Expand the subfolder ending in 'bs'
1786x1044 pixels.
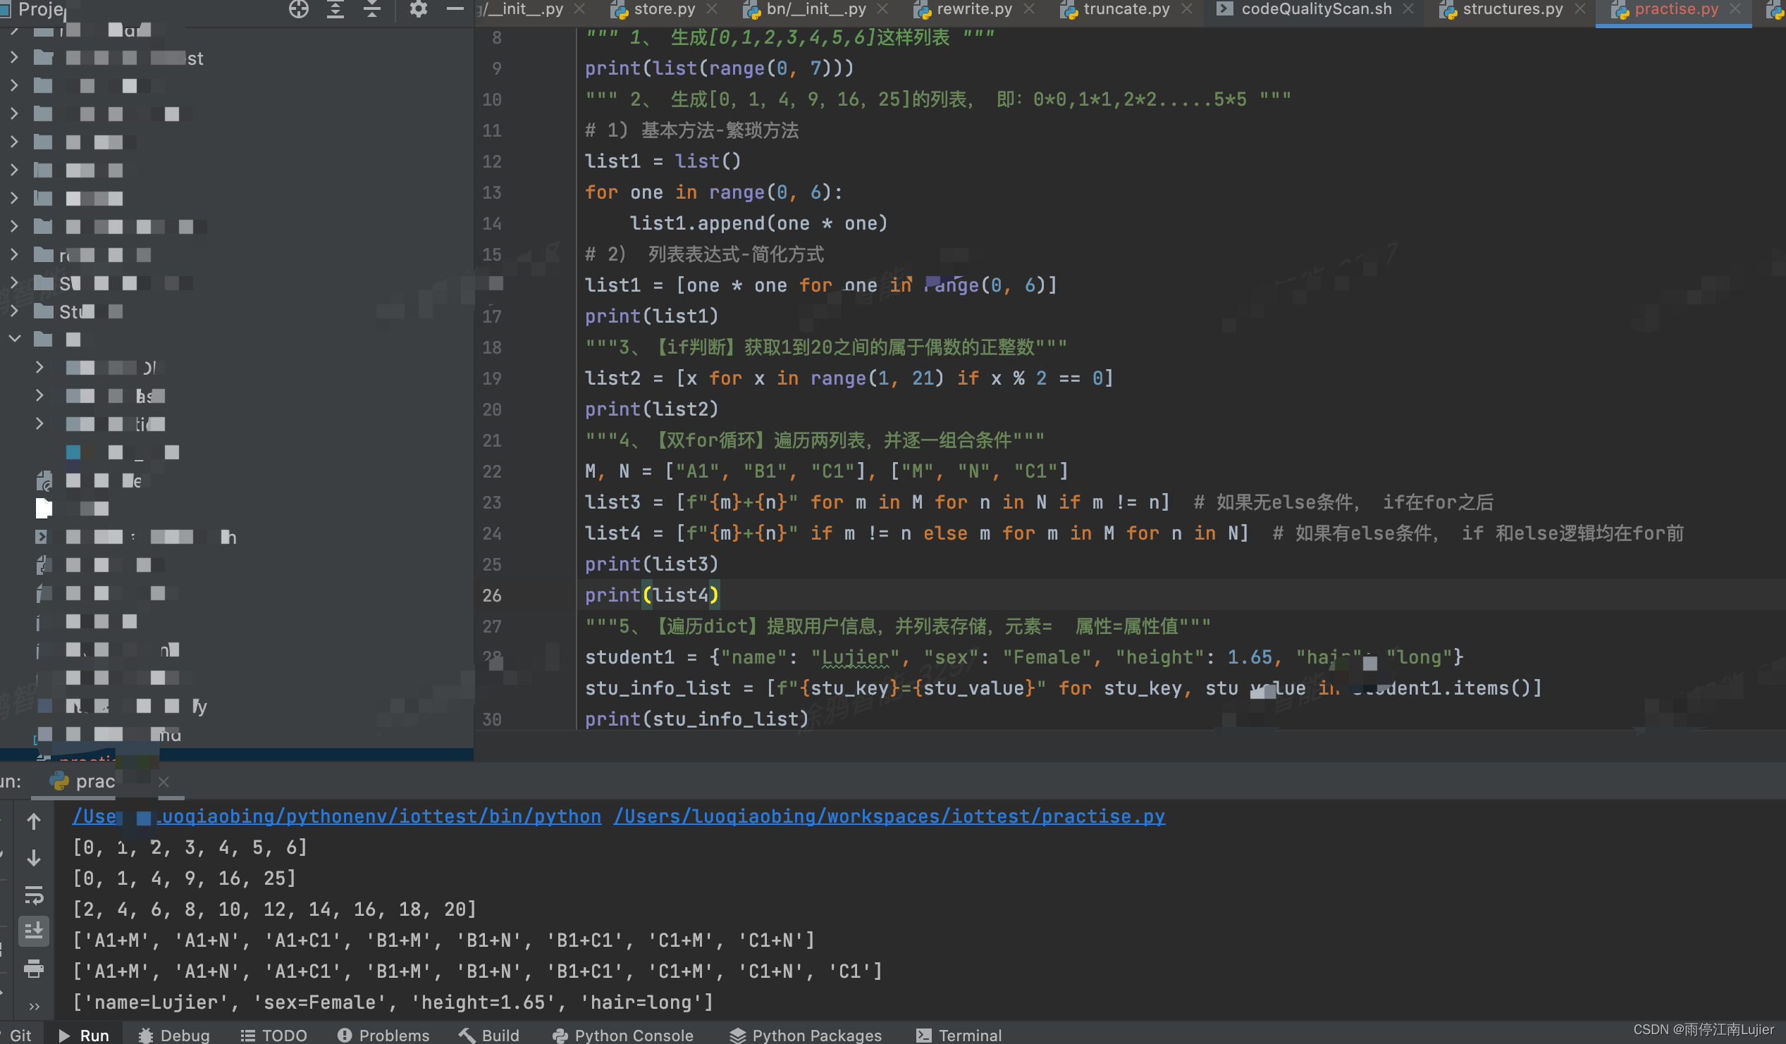coord(39,395)
